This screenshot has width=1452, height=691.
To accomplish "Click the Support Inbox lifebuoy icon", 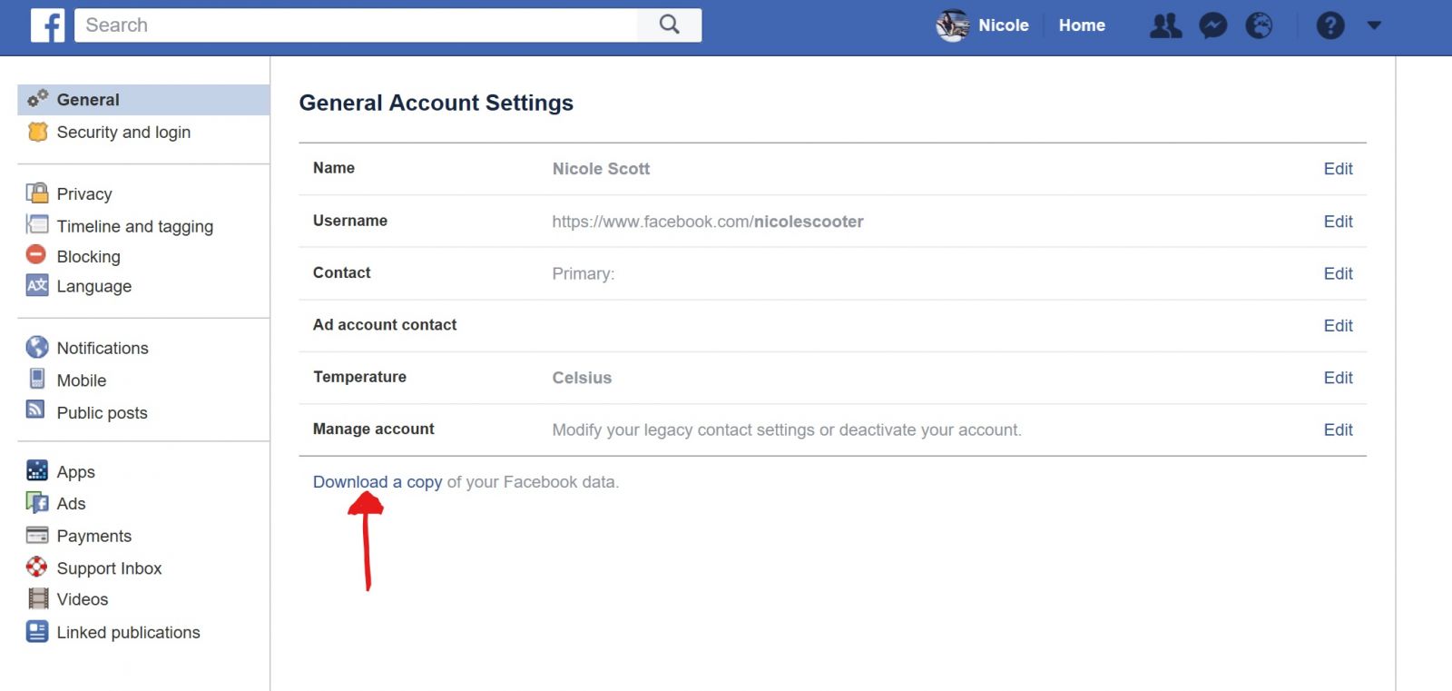I will pyautogui.click(x=36, y=567).
